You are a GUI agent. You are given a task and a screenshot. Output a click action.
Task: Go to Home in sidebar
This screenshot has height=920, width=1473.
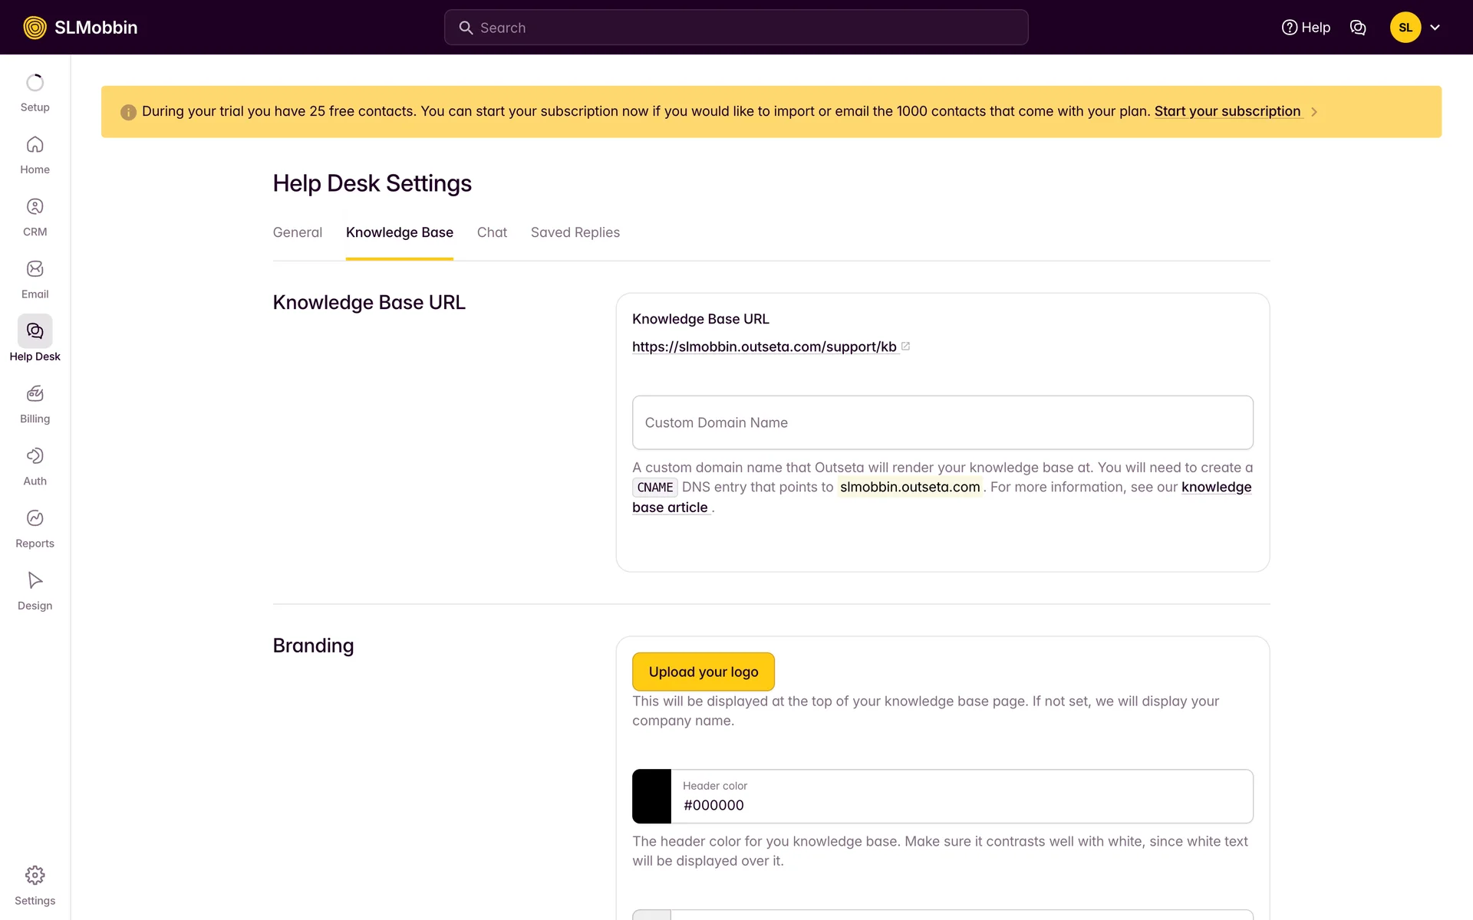(x=35, y=145)
